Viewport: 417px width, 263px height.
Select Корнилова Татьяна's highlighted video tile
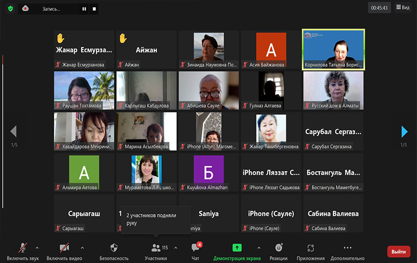[333, 49]
